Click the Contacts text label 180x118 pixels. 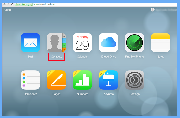[56, 57]
